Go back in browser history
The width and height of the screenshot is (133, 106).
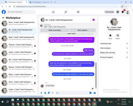pos(2,6)
